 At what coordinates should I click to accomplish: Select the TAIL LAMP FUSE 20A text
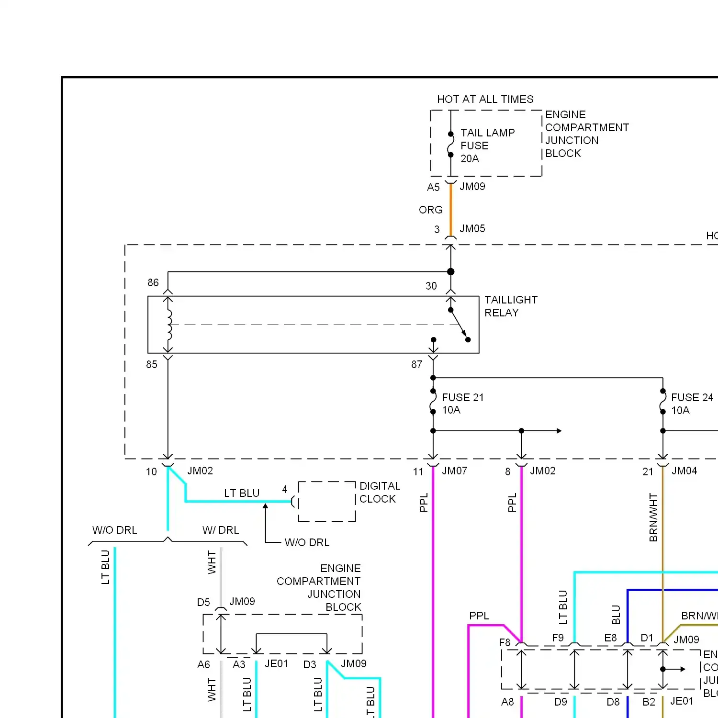click(x=487, y=146)
